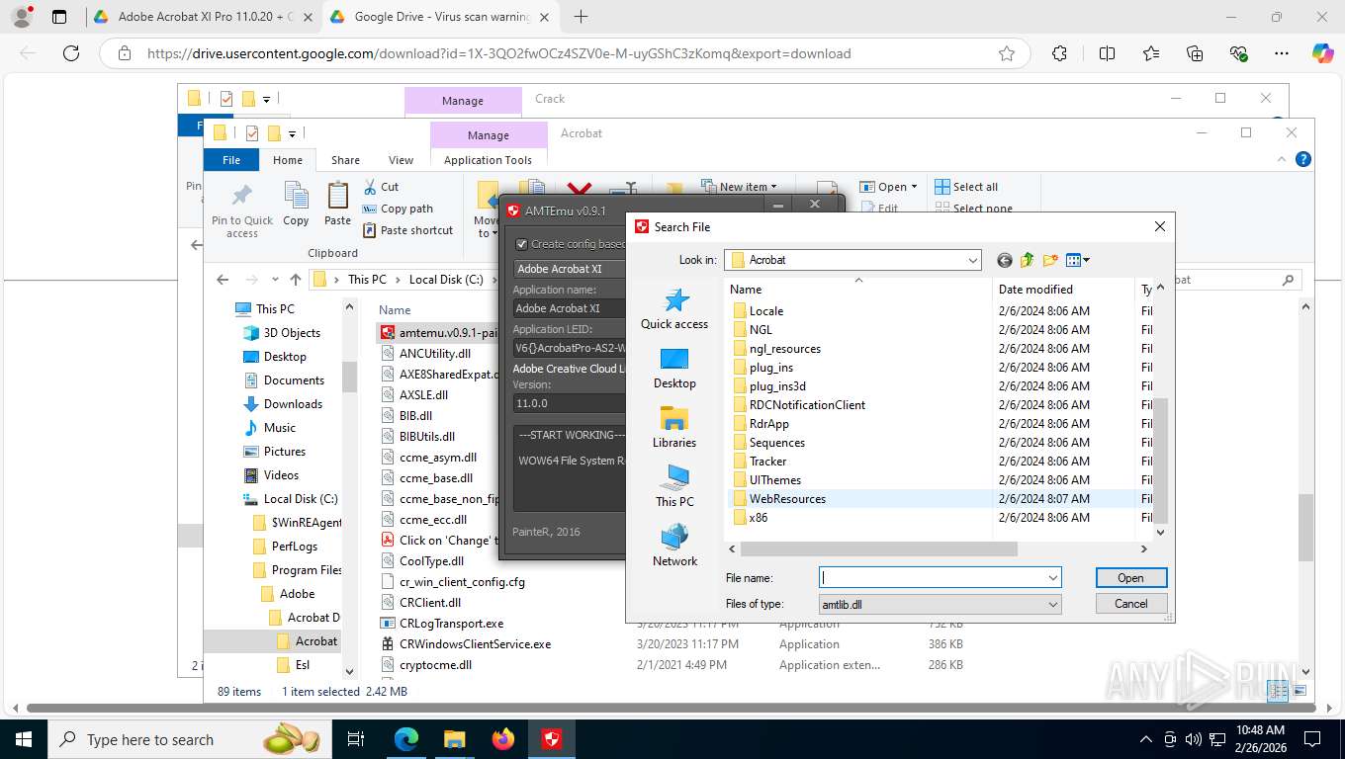1345x759 pixels.
Task: Click Pin to Quick access button
Action: [x=241, y=211]
